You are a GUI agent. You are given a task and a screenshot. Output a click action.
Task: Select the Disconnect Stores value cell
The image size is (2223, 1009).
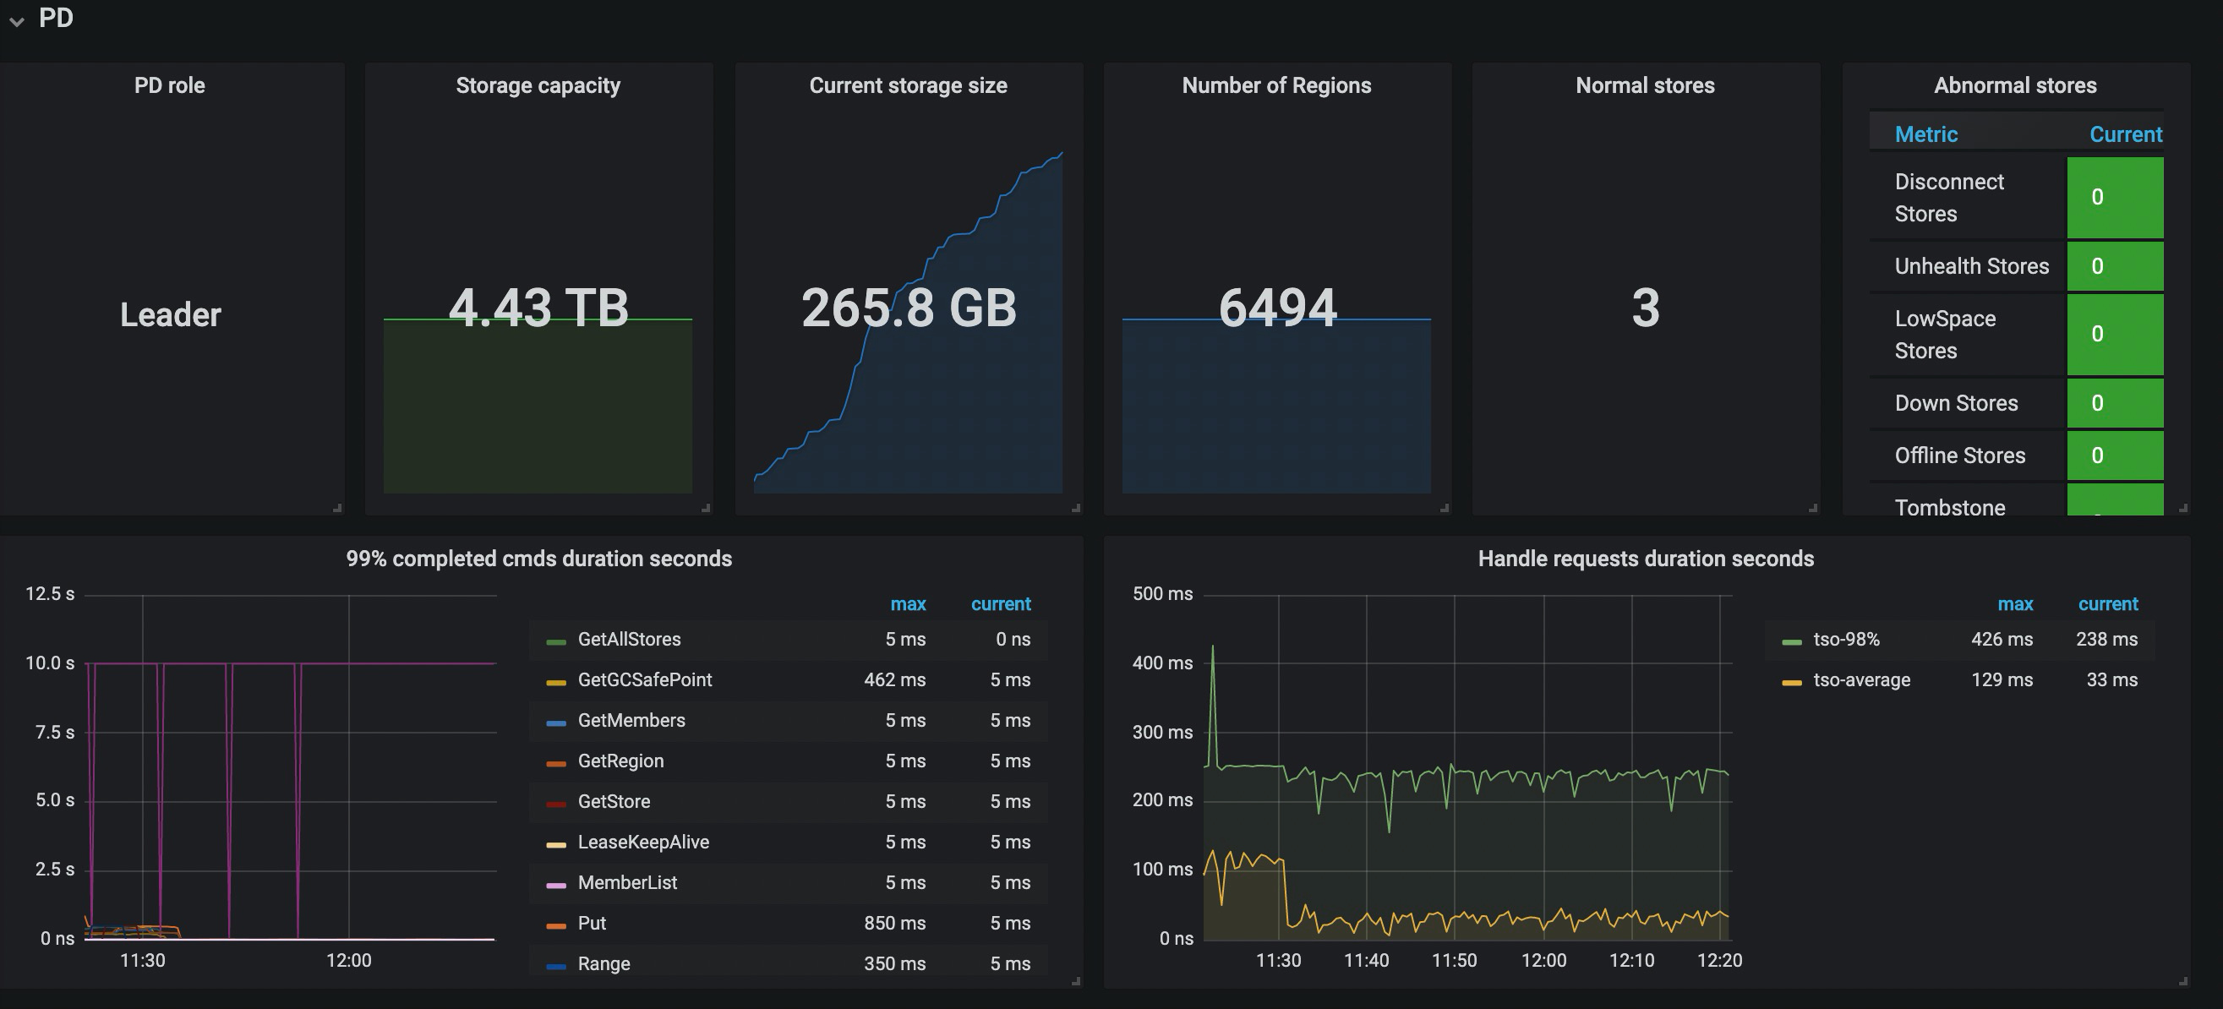[x=2114, y=198]
